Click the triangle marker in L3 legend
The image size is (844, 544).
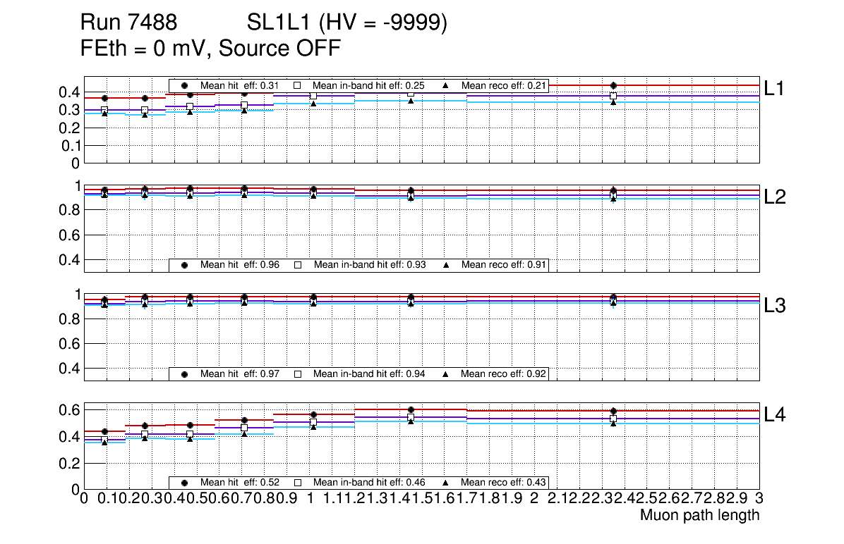[x=446, y=373]
